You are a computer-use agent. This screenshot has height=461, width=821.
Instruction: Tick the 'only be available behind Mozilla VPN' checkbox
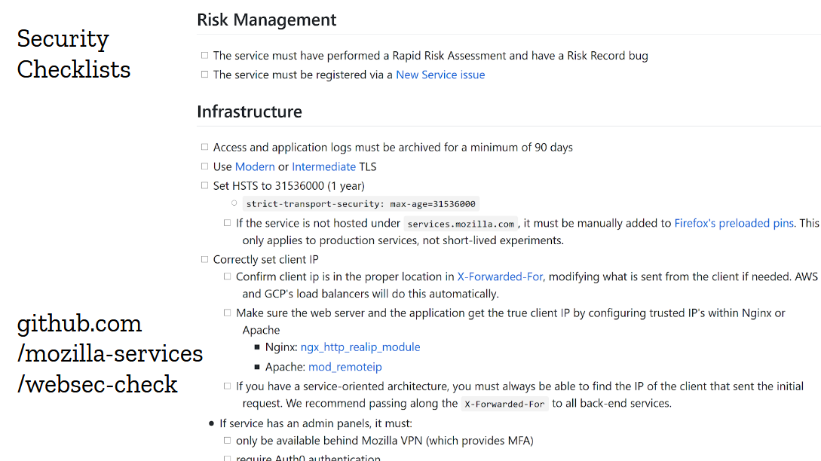[227, 441]
